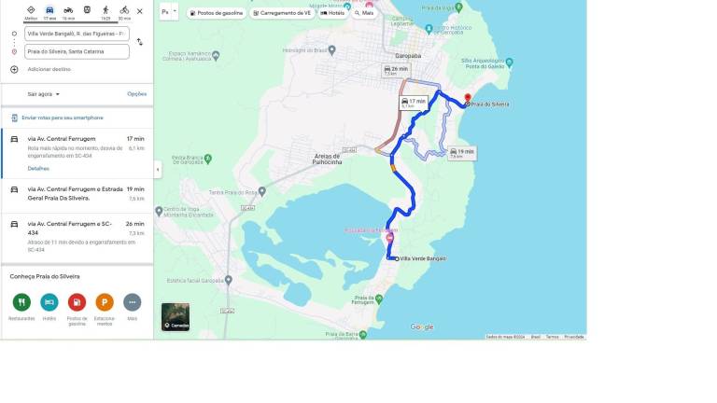Edit the Praia do Silveira destination field

click(x=77, y=51)
